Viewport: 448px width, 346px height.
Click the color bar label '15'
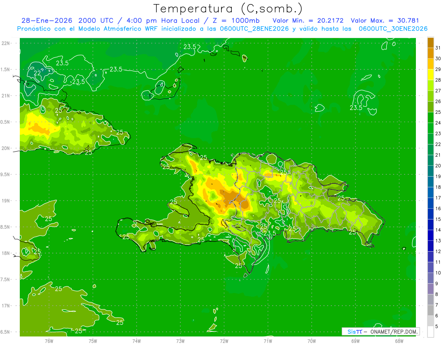pos(438,219)
